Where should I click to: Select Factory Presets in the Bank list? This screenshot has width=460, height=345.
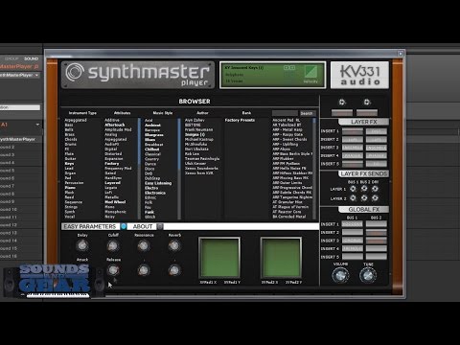click(x=240, y=120)
